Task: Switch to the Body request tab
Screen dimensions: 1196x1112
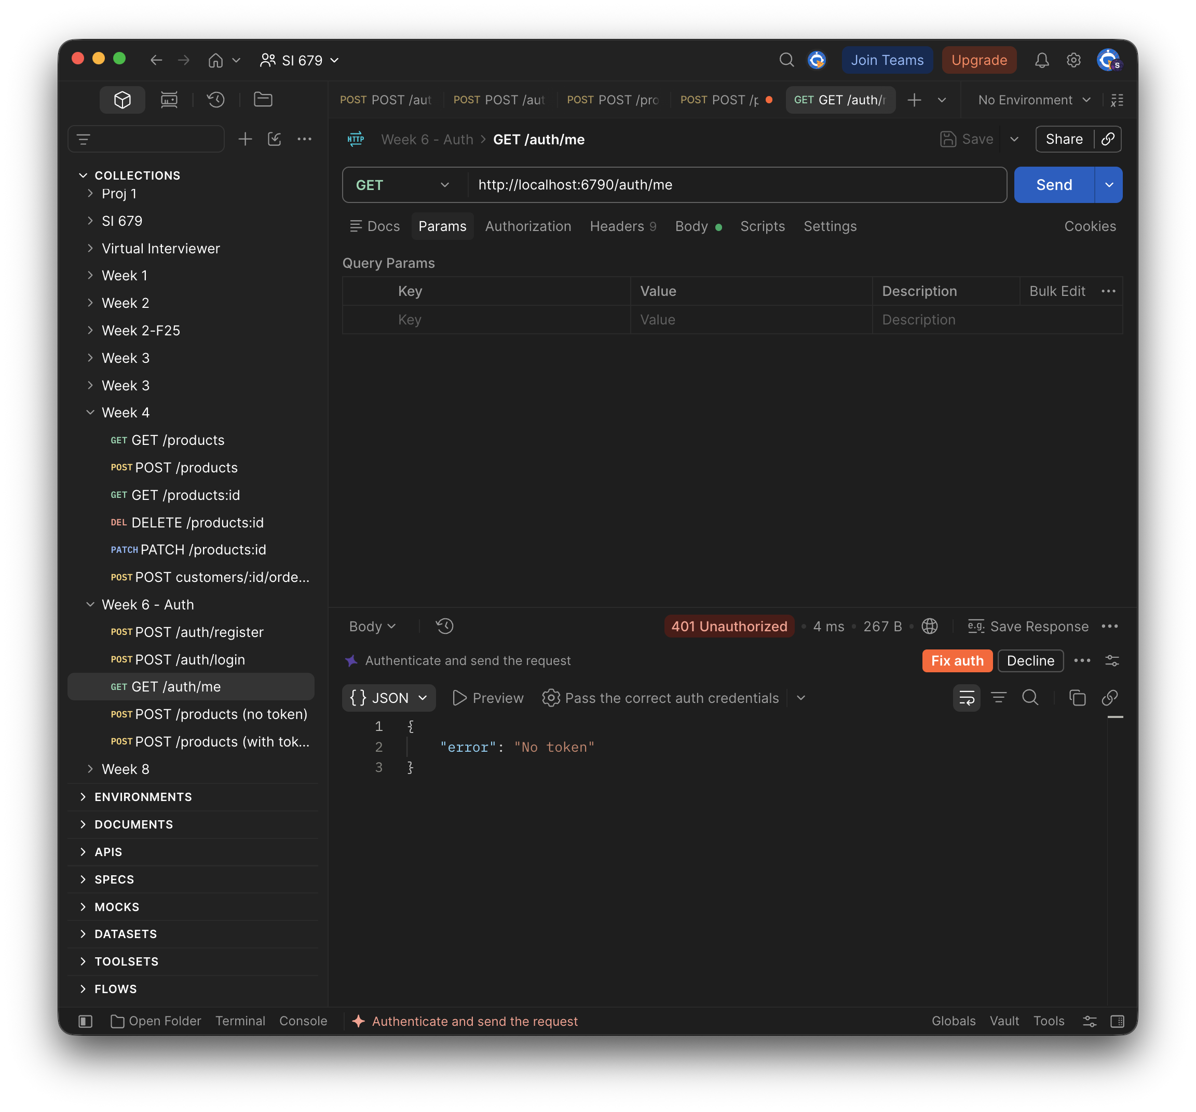Action: tap(698, 226)
